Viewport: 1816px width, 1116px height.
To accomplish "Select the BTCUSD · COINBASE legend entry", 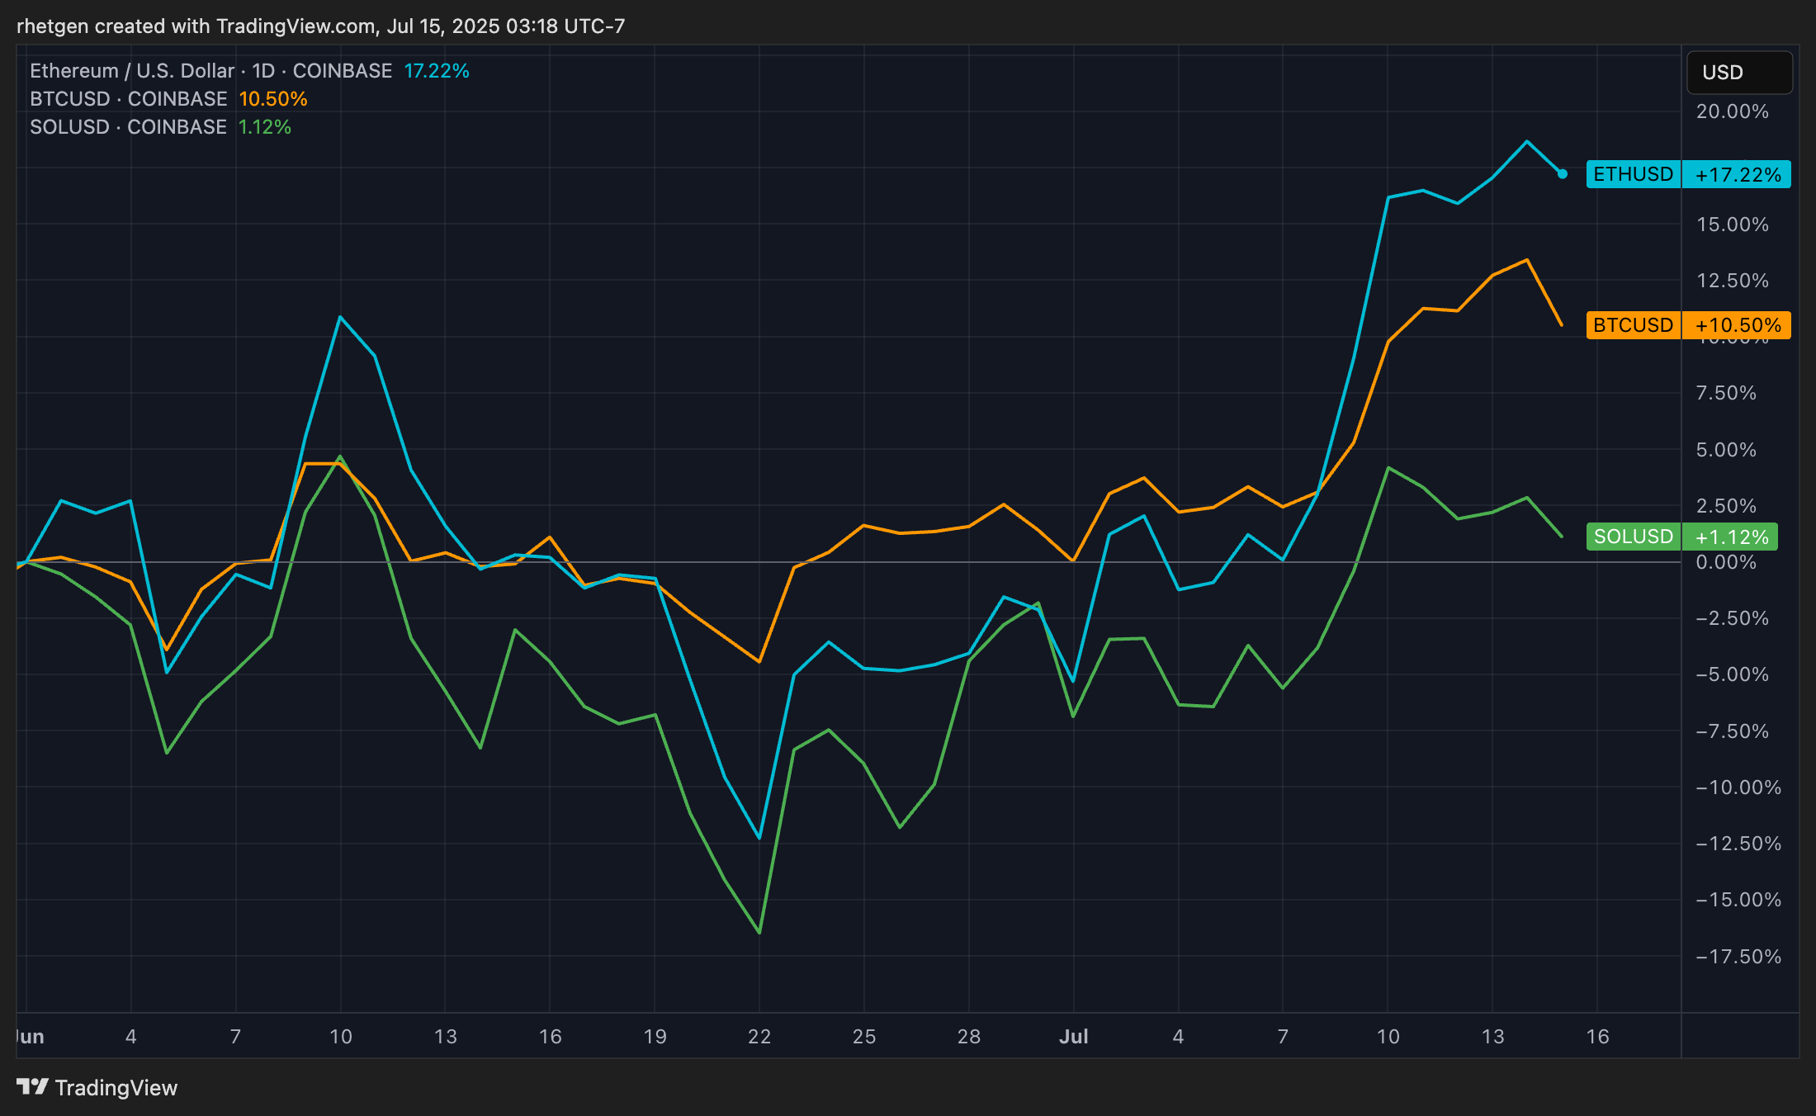I will [128, 99].
